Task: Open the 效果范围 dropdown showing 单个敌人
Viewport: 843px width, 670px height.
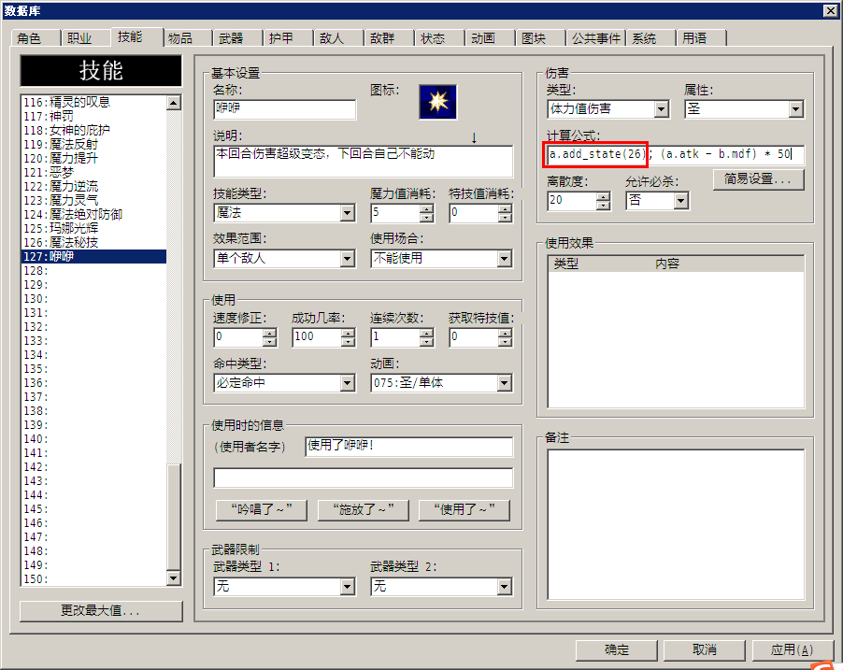Action: [284, 259]
